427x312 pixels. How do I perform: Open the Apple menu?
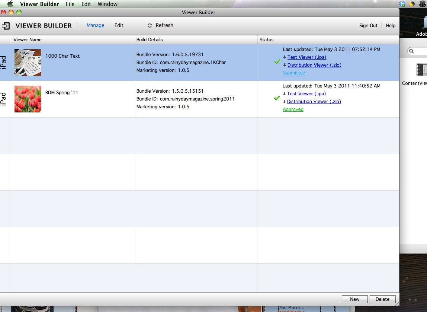(10, 4)
